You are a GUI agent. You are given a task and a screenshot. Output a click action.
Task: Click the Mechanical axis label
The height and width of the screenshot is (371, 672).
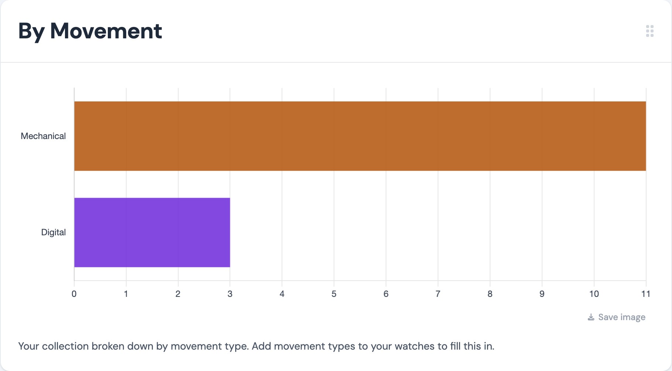pyautogui.click(x=43, y=136)
